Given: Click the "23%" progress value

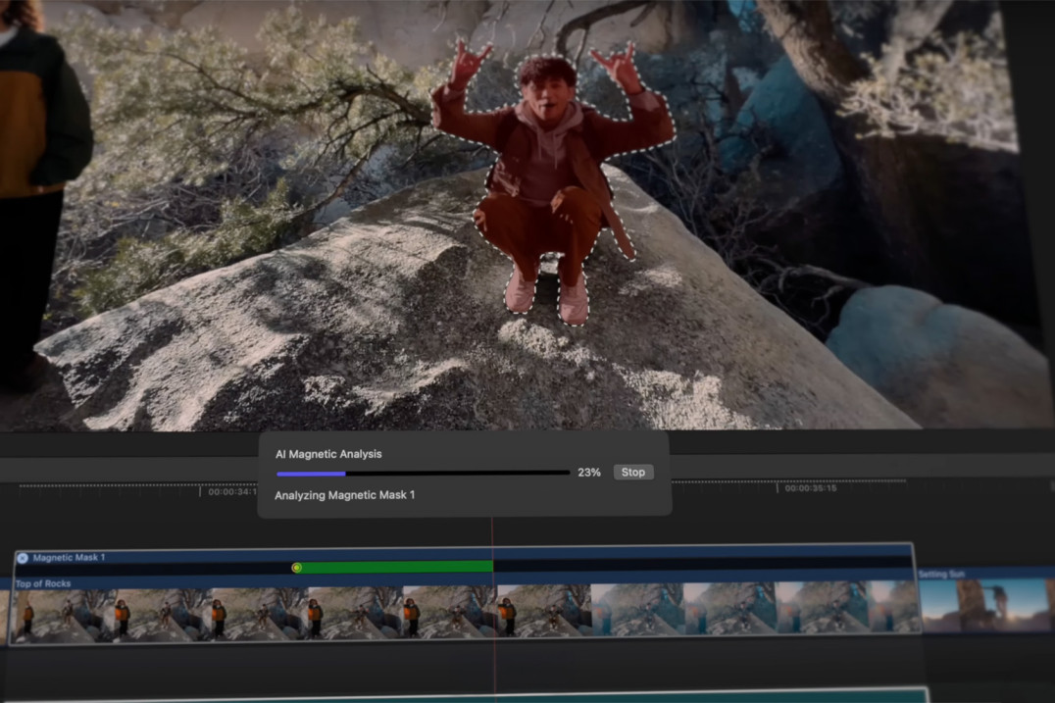Looking at the screenshot, I should (x=588, y=473).
